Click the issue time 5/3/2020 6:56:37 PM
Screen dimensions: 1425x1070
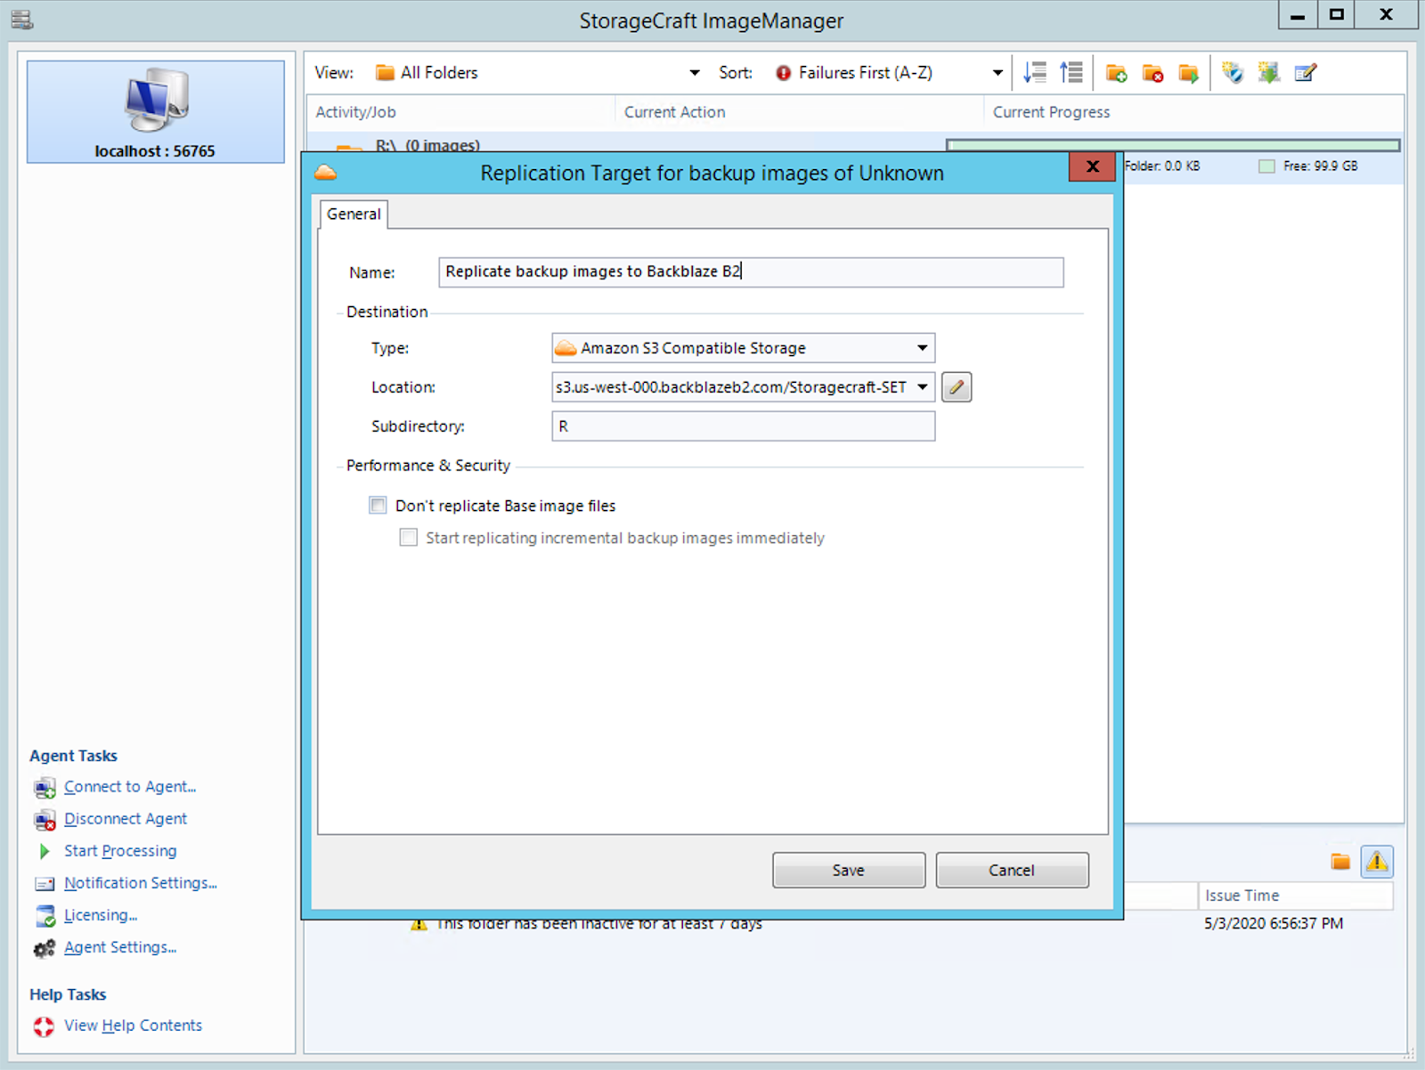click(1274, 923)
